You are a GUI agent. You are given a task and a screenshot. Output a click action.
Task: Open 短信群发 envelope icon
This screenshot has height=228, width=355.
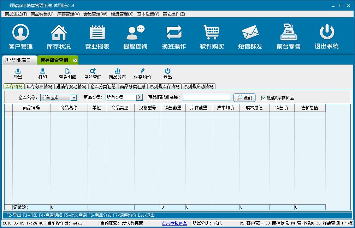[x=250, y=37]
